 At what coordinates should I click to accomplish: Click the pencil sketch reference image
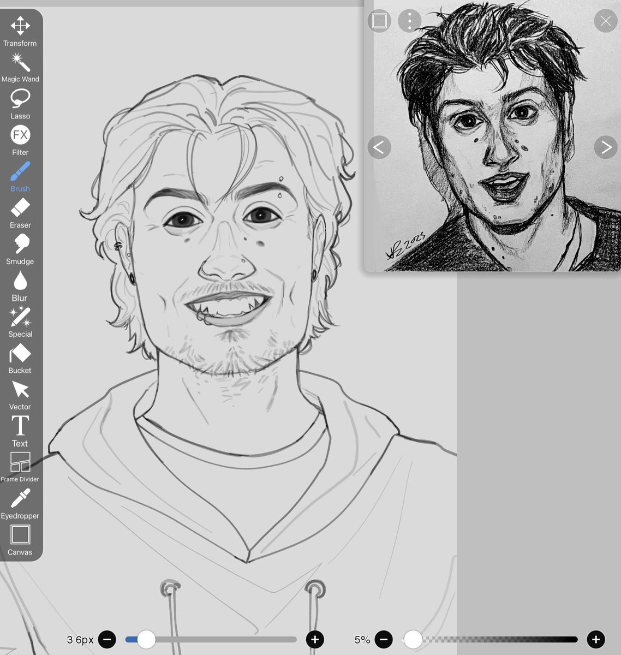[494, 136]
